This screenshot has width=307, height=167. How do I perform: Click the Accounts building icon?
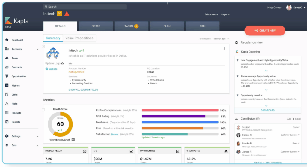tap(7, 49)
